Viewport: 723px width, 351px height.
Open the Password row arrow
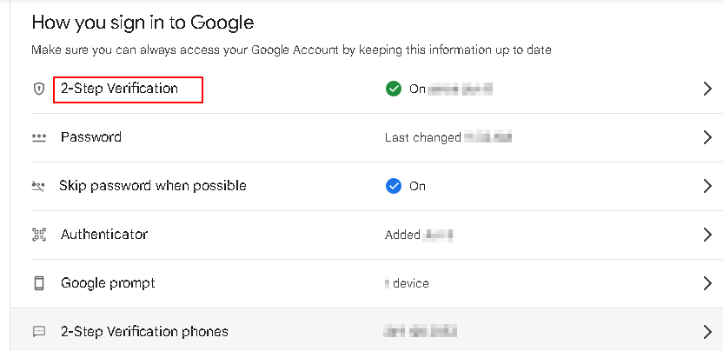[706, 137]
